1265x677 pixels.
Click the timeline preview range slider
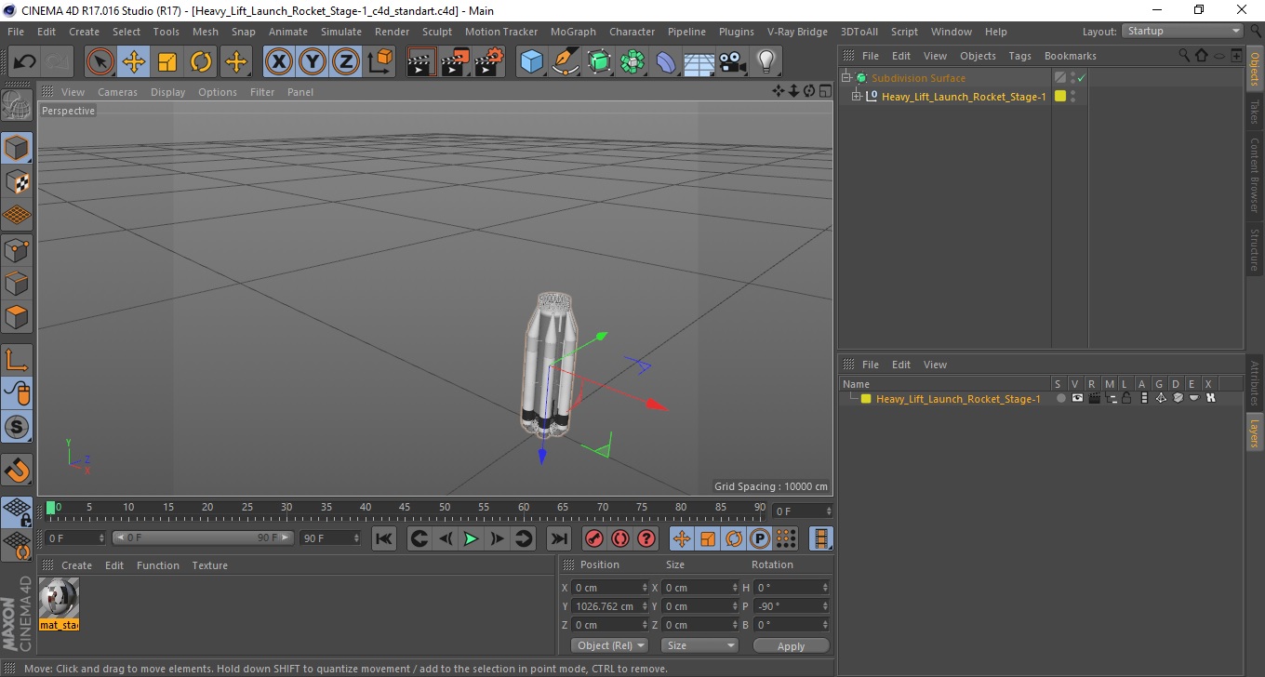(203, 538)
